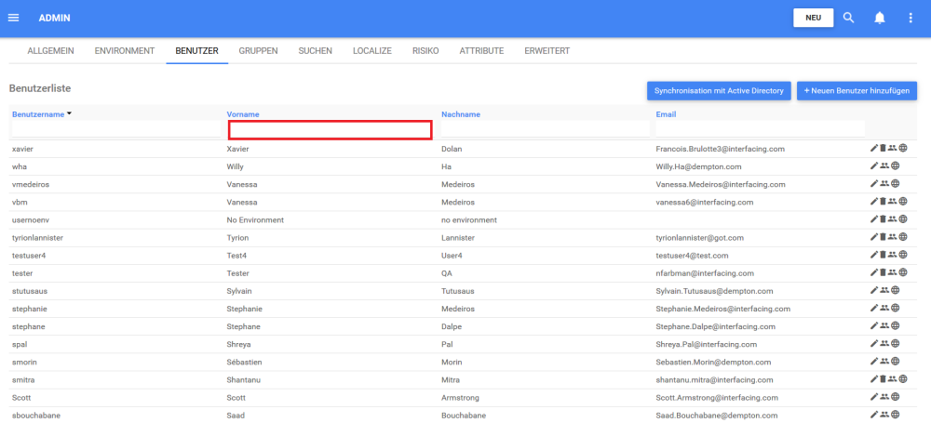Switch to the ATTRIBUTE tab
The height and width of the screenshot is (423, 931).
click(481, 51)
